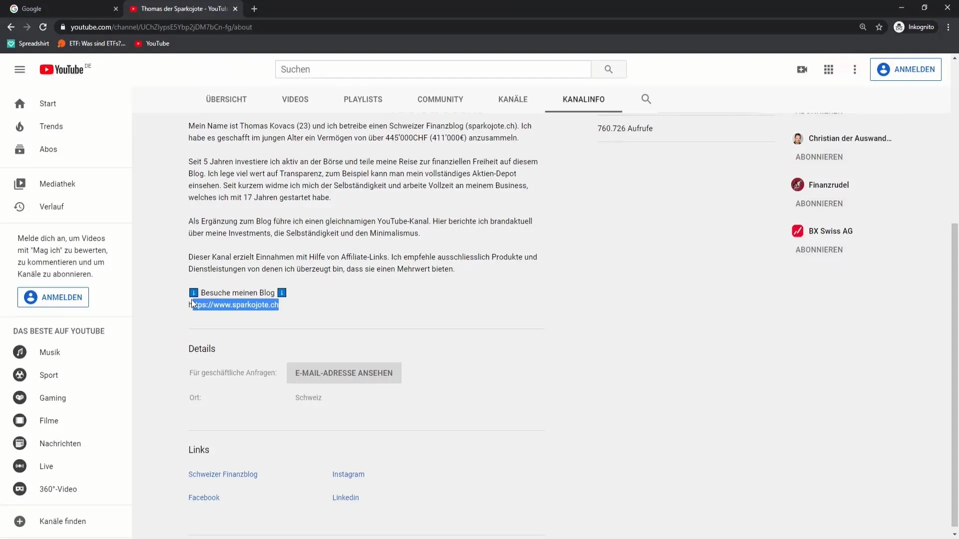
Task: Open the YouTube apps grid icon
Action: pyautogui.click(x=829, y=69)
